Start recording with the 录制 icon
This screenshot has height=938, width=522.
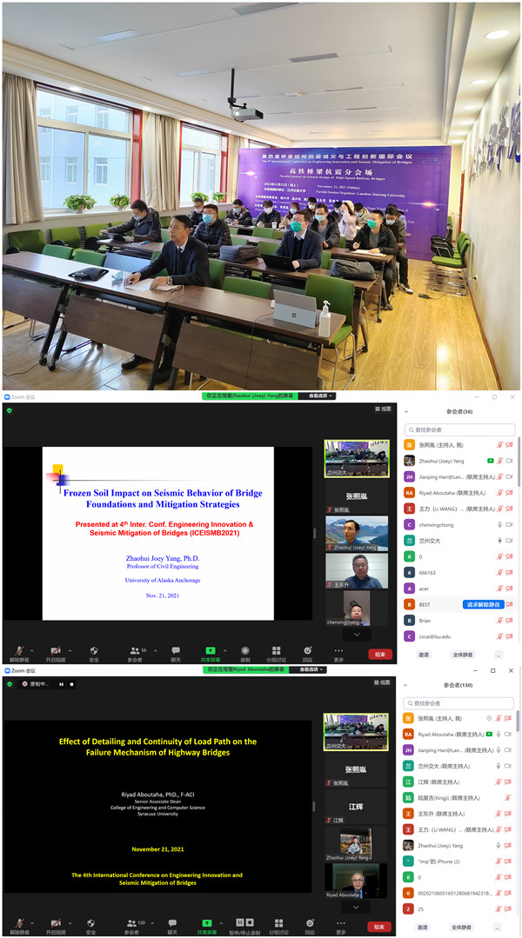[245, 650]
